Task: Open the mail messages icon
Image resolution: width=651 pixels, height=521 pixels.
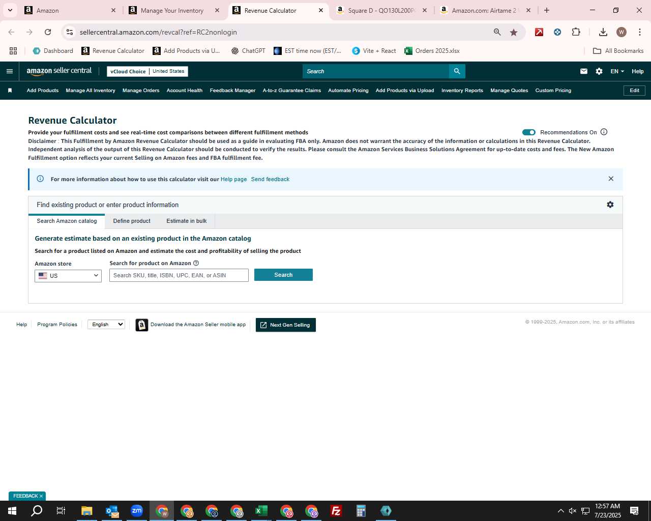Action: 584,71
